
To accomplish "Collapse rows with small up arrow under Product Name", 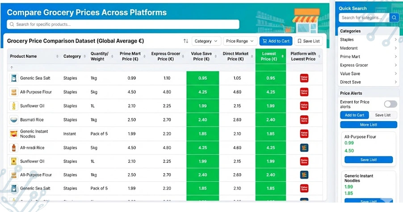I will (12, 67).
